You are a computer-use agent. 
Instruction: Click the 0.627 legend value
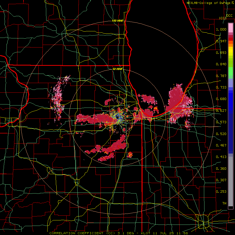[221, 111]
